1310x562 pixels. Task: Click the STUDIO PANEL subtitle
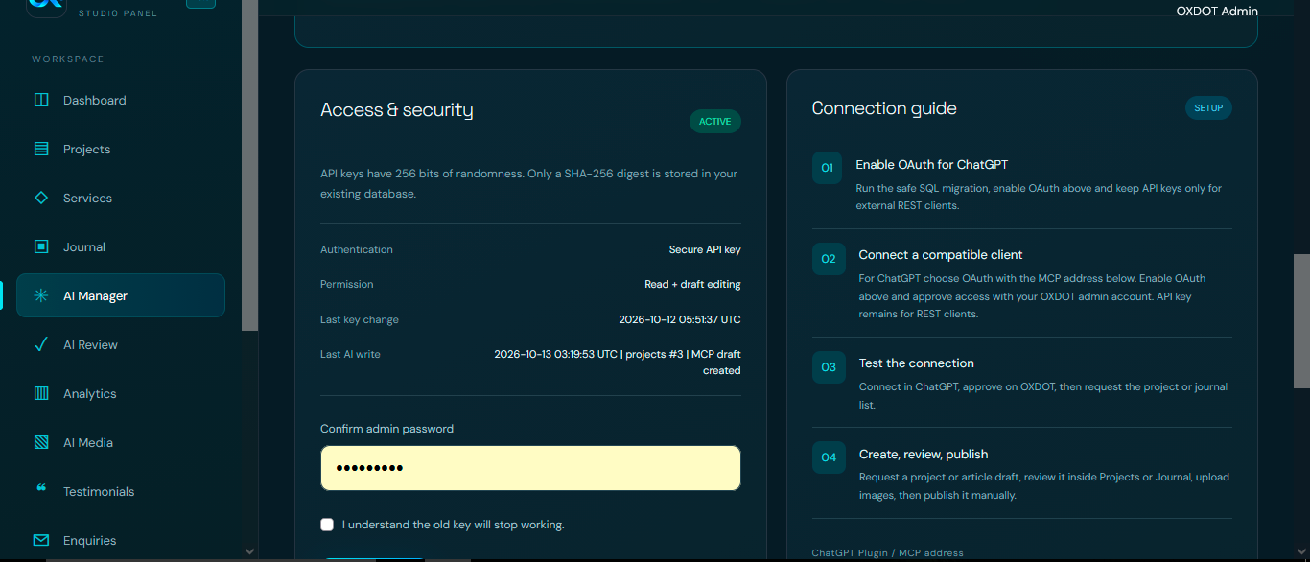[x=117, y=13]
